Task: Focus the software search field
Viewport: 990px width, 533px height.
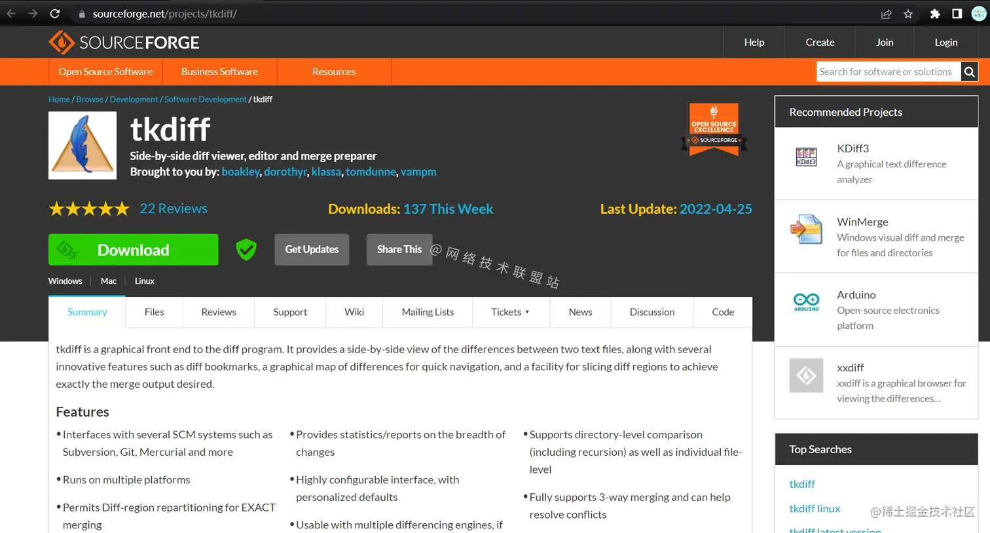Action: (x=889, y=72)
